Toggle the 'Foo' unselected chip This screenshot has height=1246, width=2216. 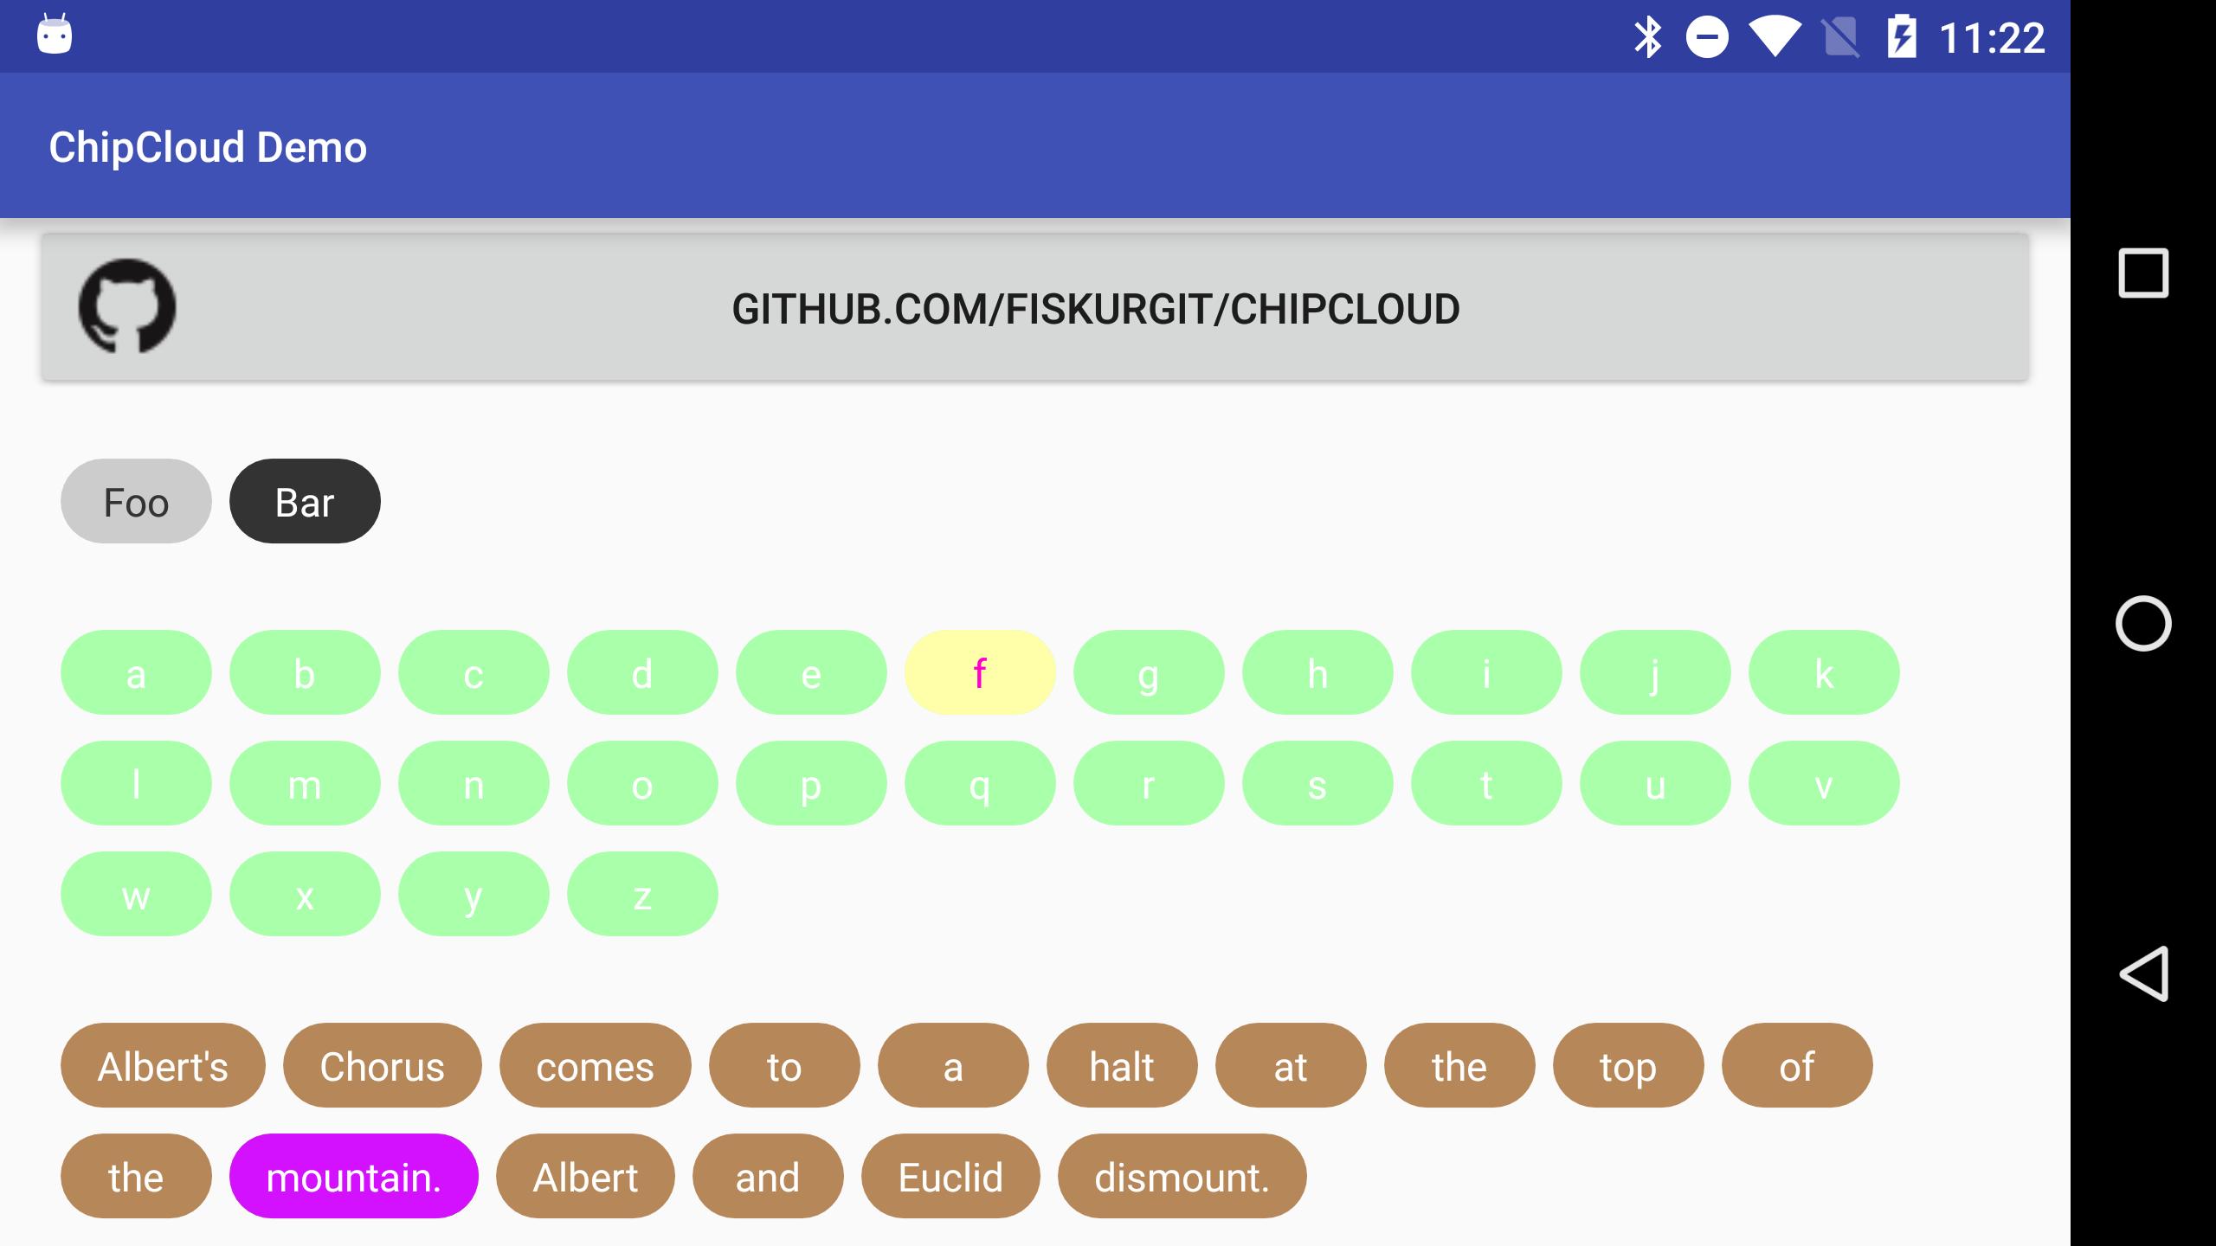tap(135, 502)
